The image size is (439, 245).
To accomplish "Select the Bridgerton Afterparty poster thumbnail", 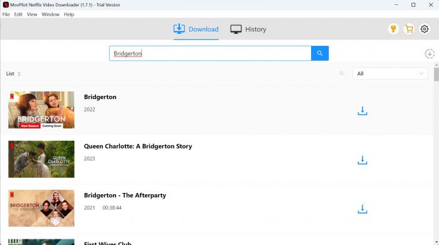I will (41, 209).
